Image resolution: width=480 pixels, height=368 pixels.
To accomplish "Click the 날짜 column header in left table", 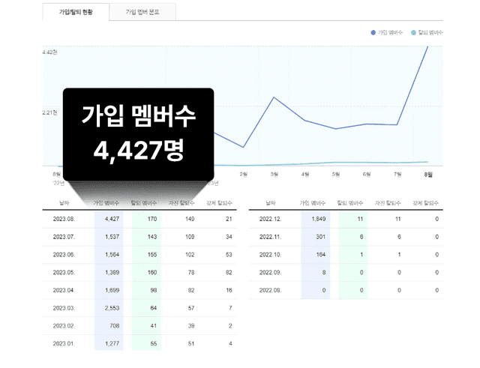I will tap(64, 202).
